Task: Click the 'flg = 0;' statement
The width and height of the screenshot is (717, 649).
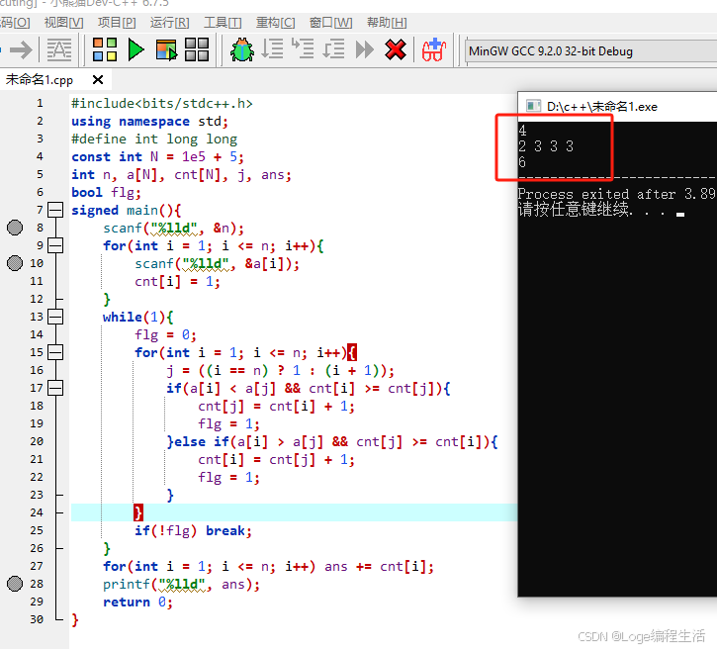Action: [x=165, y=334]
